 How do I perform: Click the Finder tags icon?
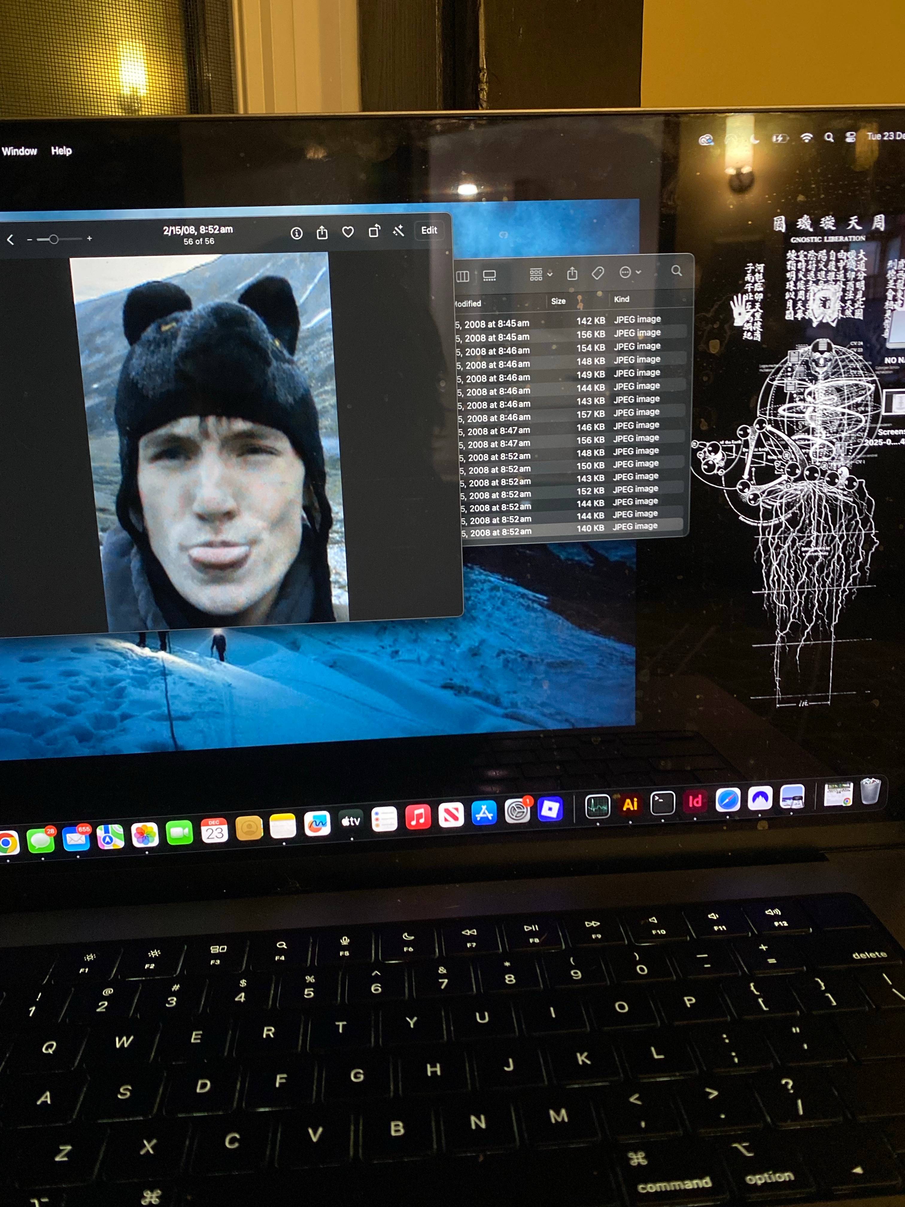[598, 273]
